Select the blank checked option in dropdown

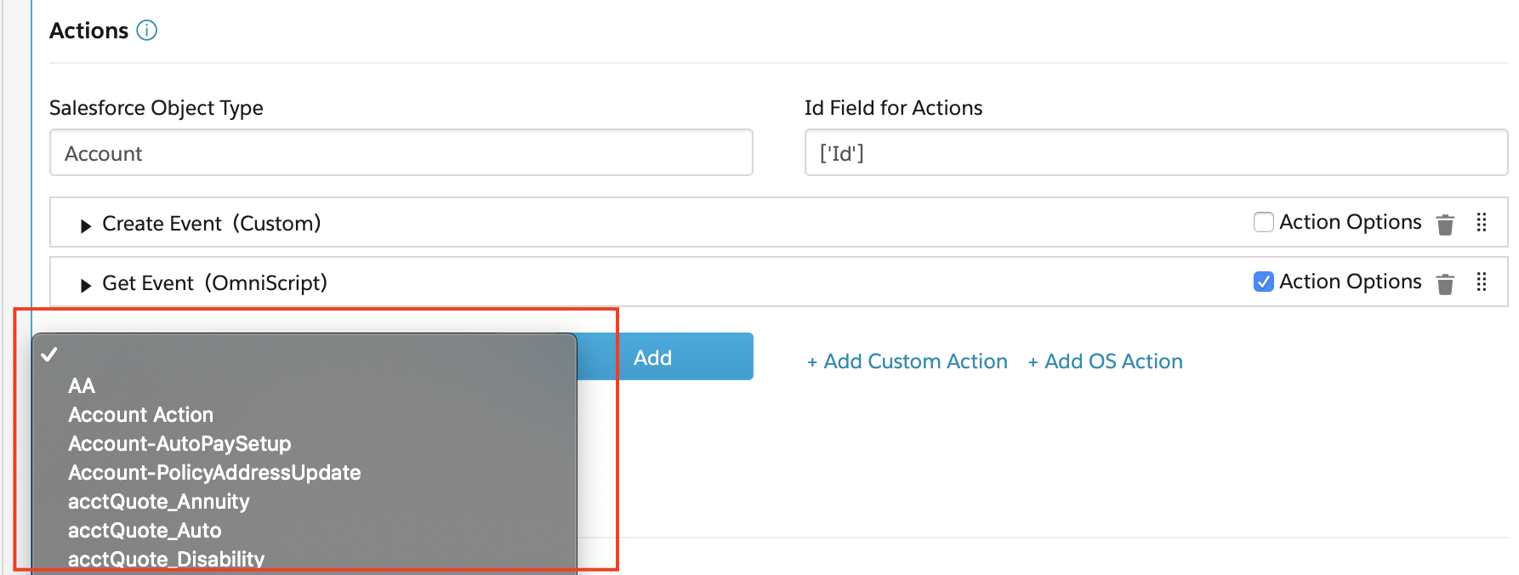pyautogui.click(x=304, y=355)
